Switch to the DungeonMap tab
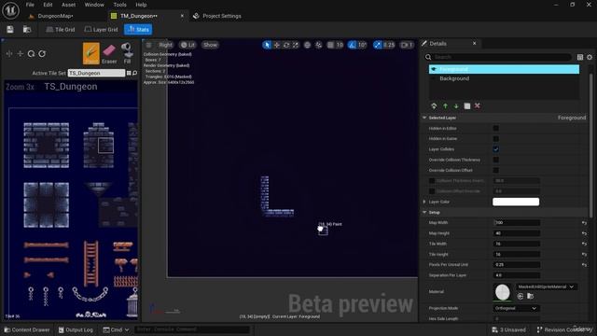Screen dimensions: 597x336 point(56,16)
